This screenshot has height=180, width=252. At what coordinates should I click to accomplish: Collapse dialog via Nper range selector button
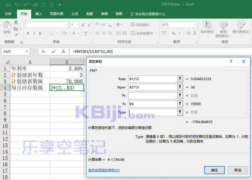[180, 87]
